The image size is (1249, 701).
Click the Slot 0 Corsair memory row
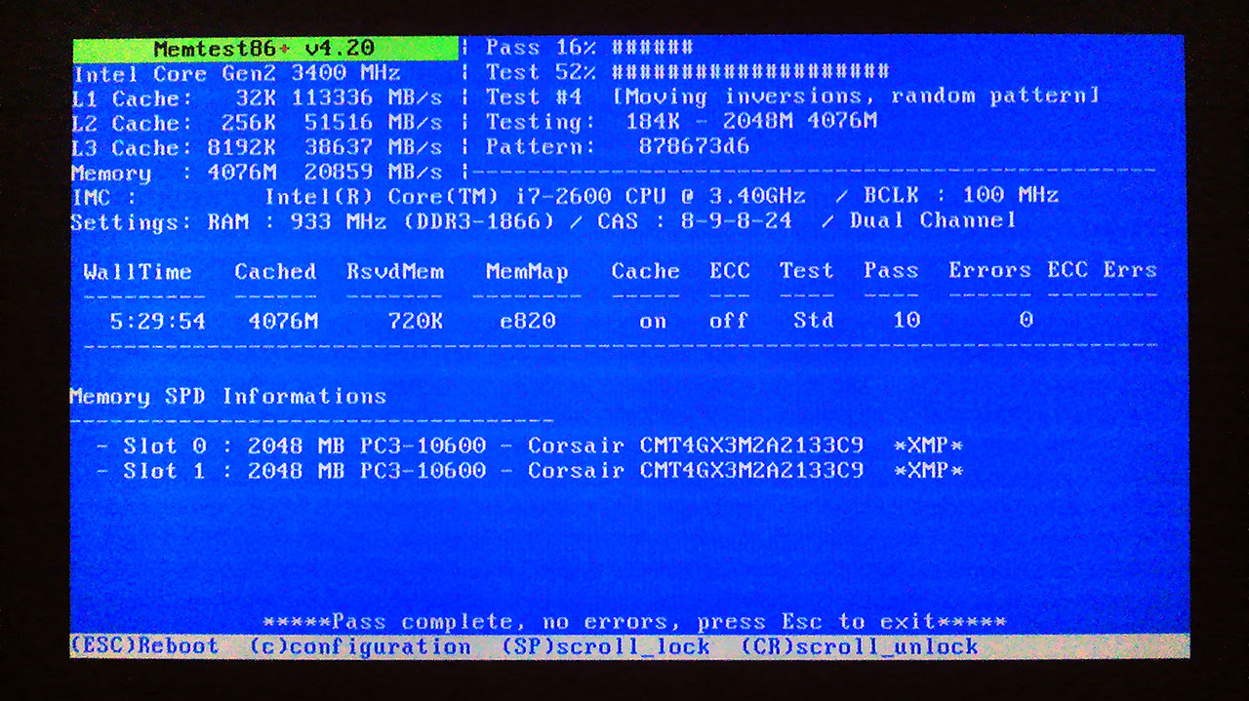(530, 447)
